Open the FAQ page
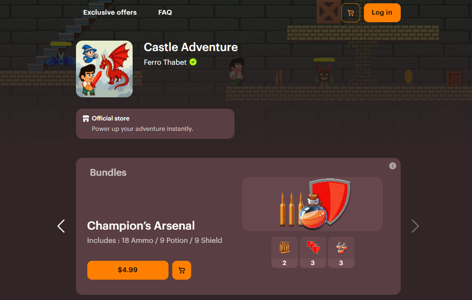The height and width of the screenshot is (300, 472). click(165, 12)
